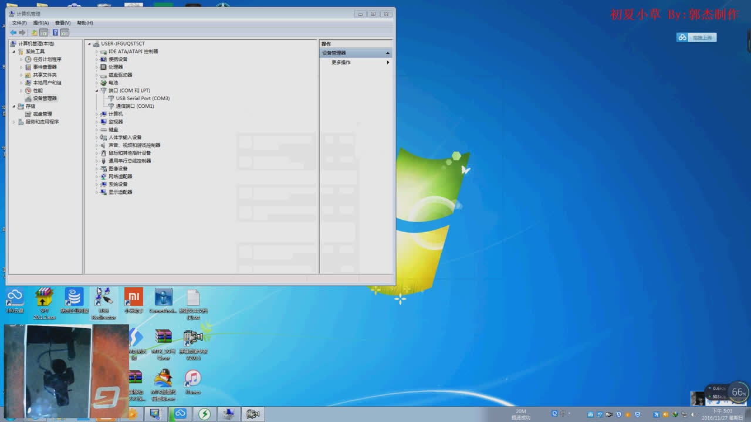Viewport: 751px width, 422px height.
Task: Open the MTK_3G rar archive icon
Action: pos(163,344)
